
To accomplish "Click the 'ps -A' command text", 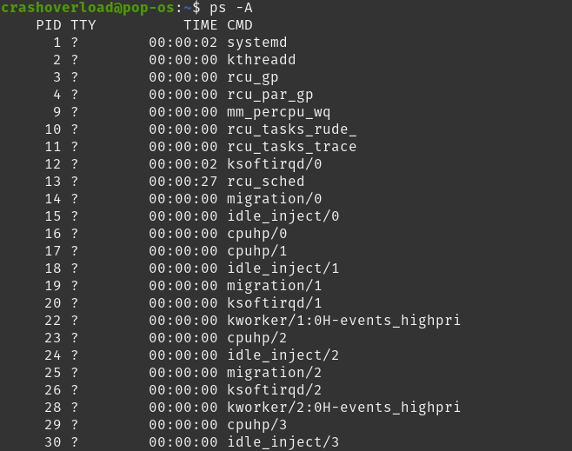I will 230,8.
